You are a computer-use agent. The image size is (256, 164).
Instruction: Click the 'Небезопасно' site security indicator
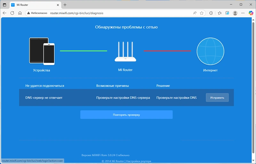point(37,13)
